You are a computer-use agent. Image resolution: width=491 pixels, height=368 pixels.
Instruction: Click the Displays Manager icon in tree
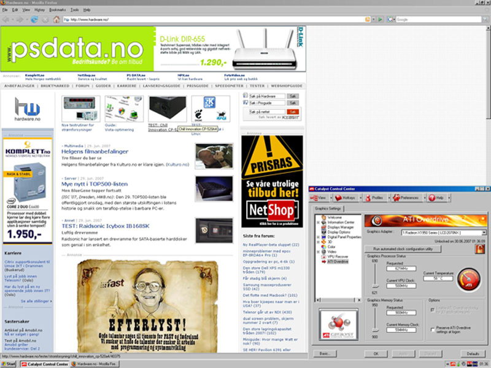click(324, 227)
